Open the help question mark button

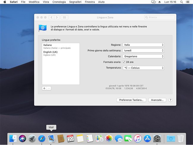[x=170, y=100]
